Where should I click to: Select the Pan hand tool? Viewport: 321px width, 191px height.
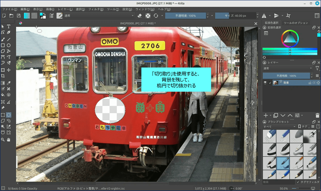click(x=9, y=139)
